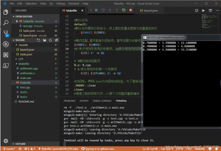
Task: Open the Debug view in activity bar
Action: [x=6, y=44]
